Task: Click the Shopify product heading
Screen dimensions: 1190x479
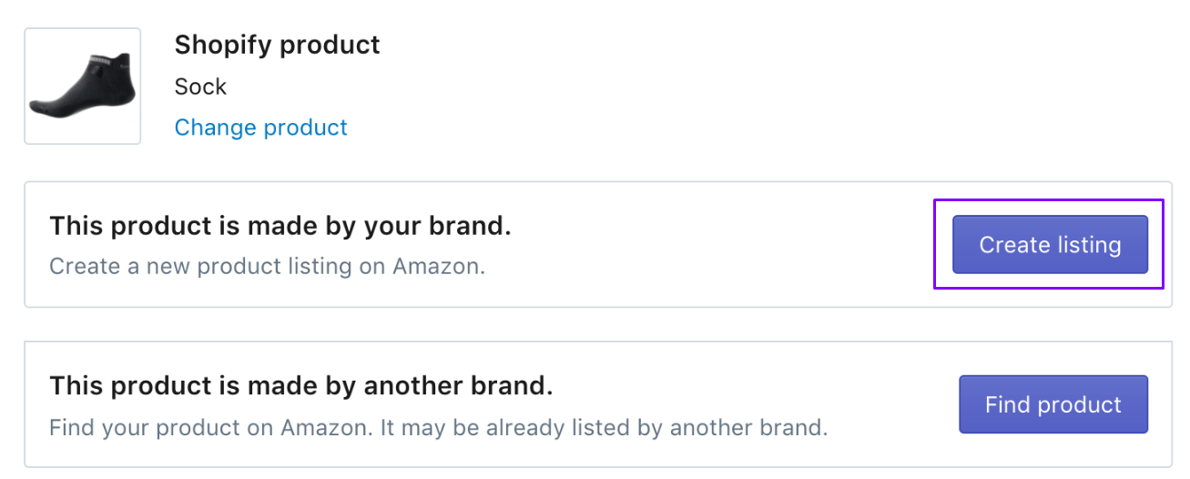Action: (277, 45)
